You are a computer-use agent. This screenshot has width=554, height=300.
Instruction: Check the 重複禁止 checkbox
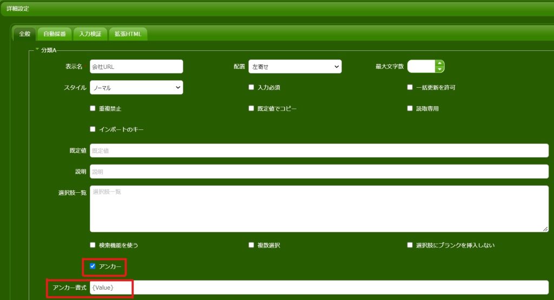93,108
